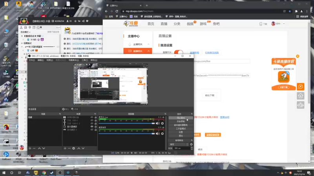Image resolution: width=314 pixels, height=176 pixels.
Task: Open new tab in Chrome
Action: pos(147,5)
